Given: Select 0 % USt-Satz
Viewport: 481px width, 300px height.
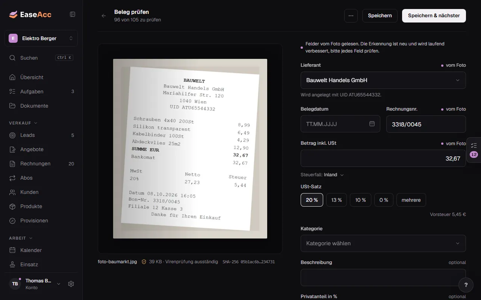Looking at the screenshot, I should pos(384,200).
